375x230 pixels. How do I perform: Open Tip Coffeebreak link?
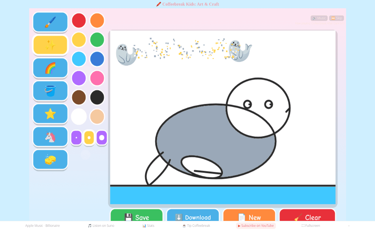pos(196,226)
